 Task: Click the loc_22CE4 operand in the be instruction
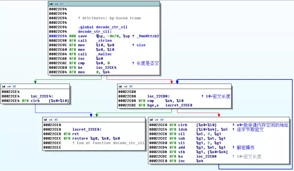[x=106, y=67]
